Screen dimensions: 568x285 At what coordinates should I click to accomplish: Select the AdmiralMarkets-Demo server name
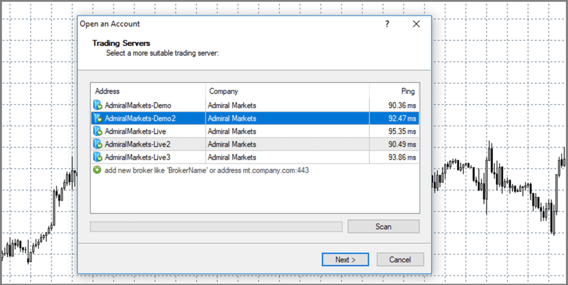pos(138,105)
